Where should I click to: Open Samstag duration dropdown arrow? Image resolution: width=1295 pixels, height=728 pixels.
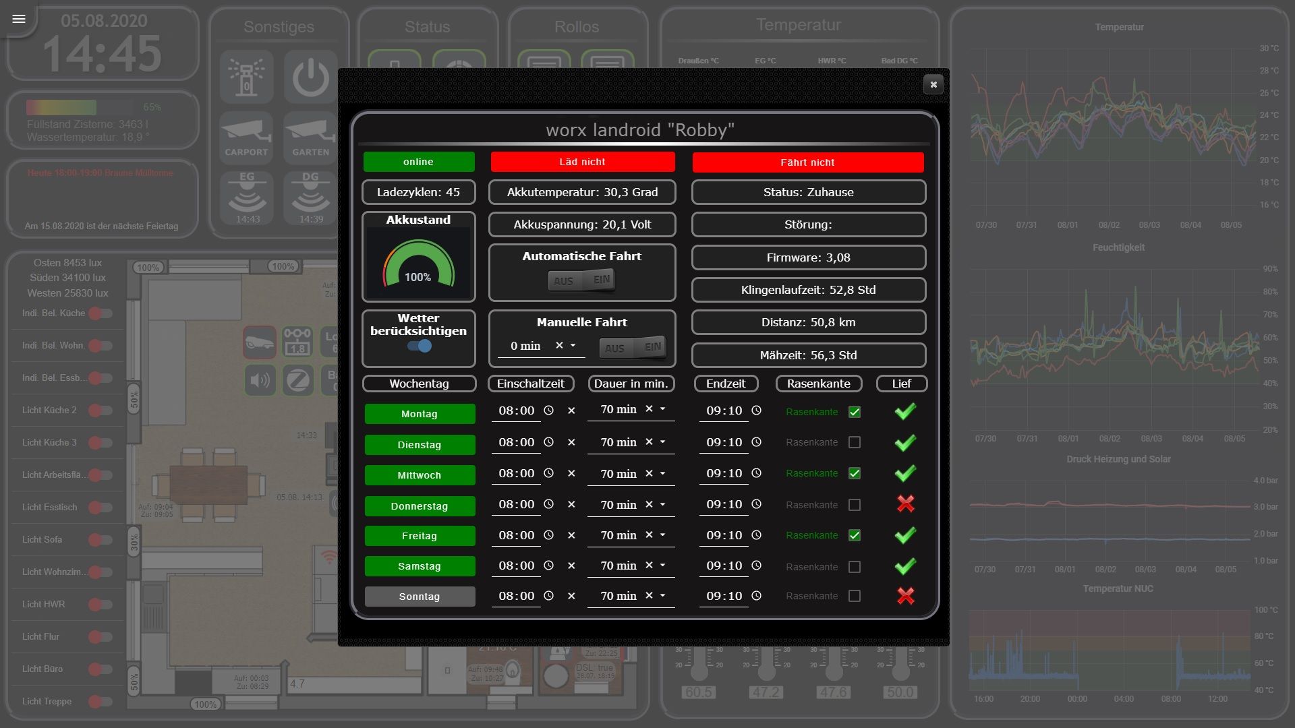tap(663, 565)
